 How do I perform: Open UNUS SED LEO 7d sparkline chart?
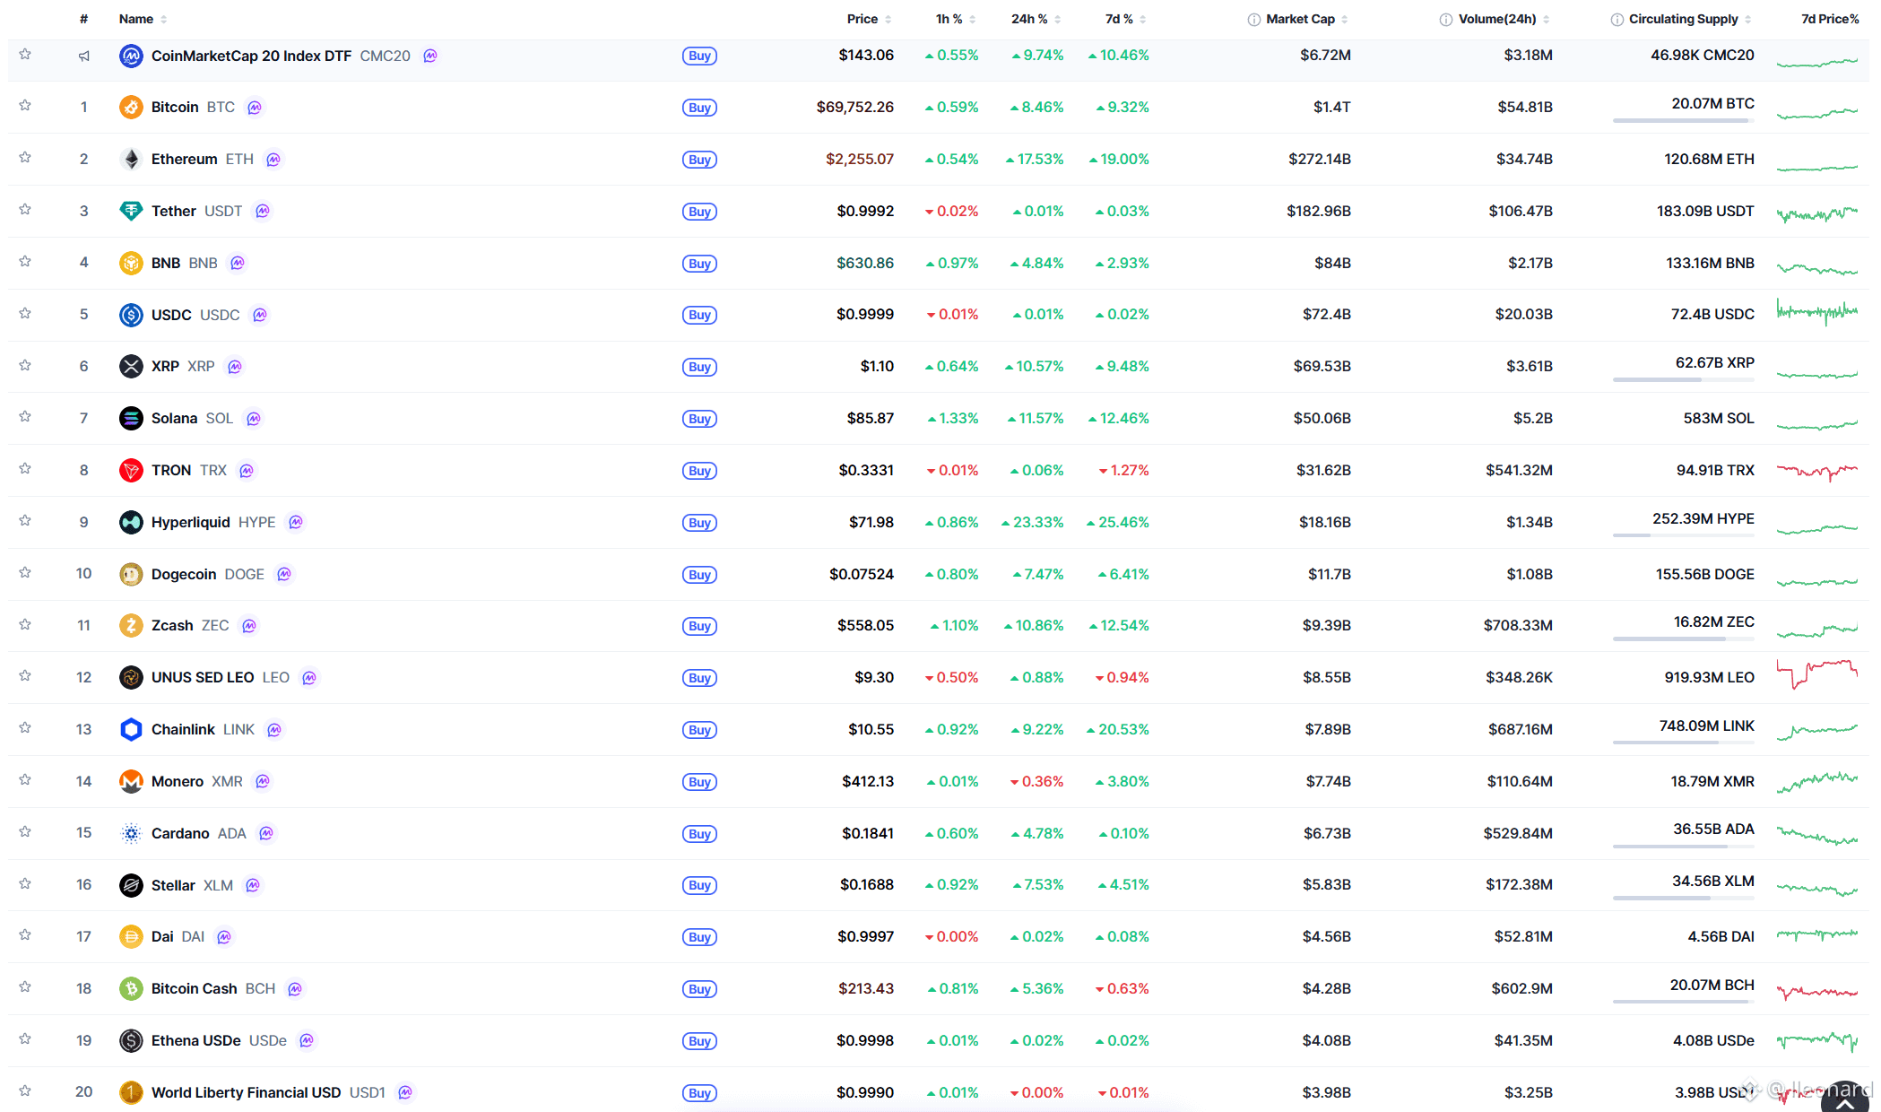[1817, 673]
